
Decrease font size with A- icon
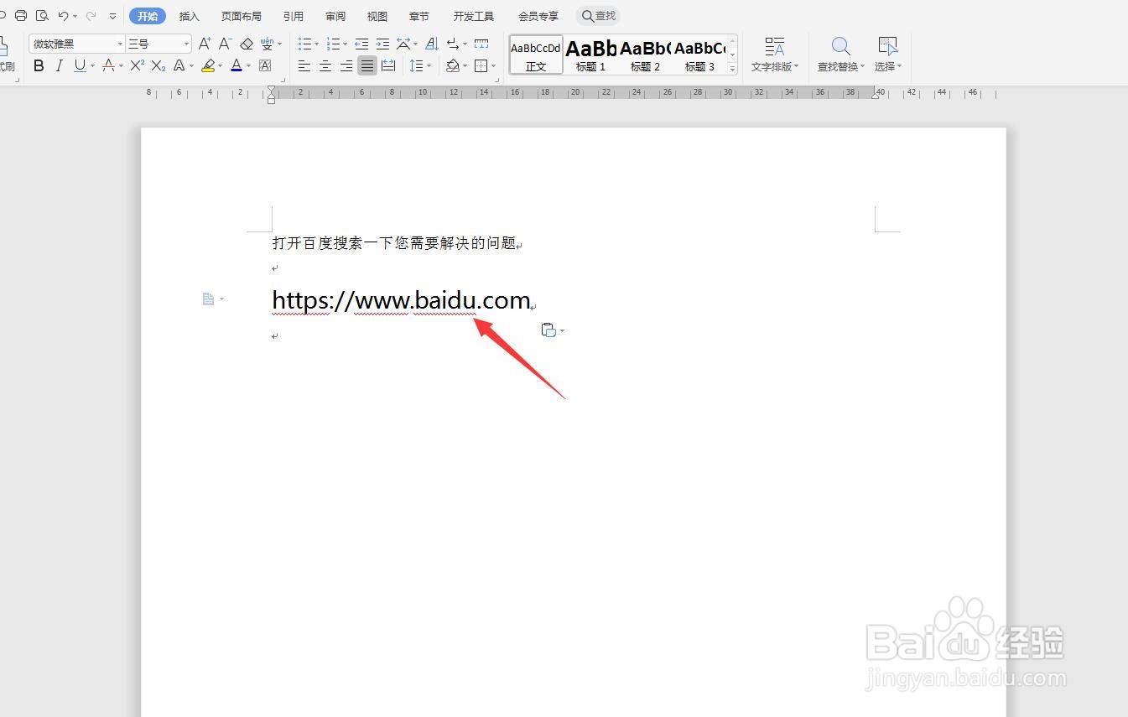pos(225,44)
